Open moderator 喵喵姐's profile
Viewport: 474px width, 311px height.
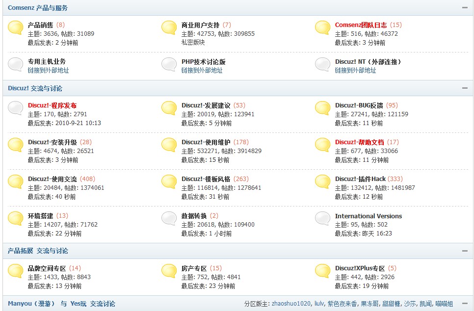click(444, 304)
